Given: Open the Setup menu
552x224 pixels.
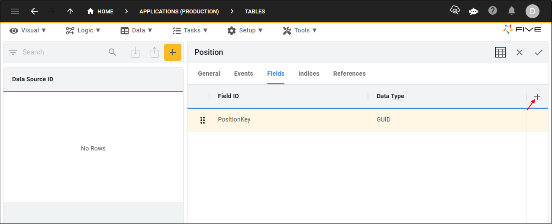Looking at the screenshot, I should [245, 30].
